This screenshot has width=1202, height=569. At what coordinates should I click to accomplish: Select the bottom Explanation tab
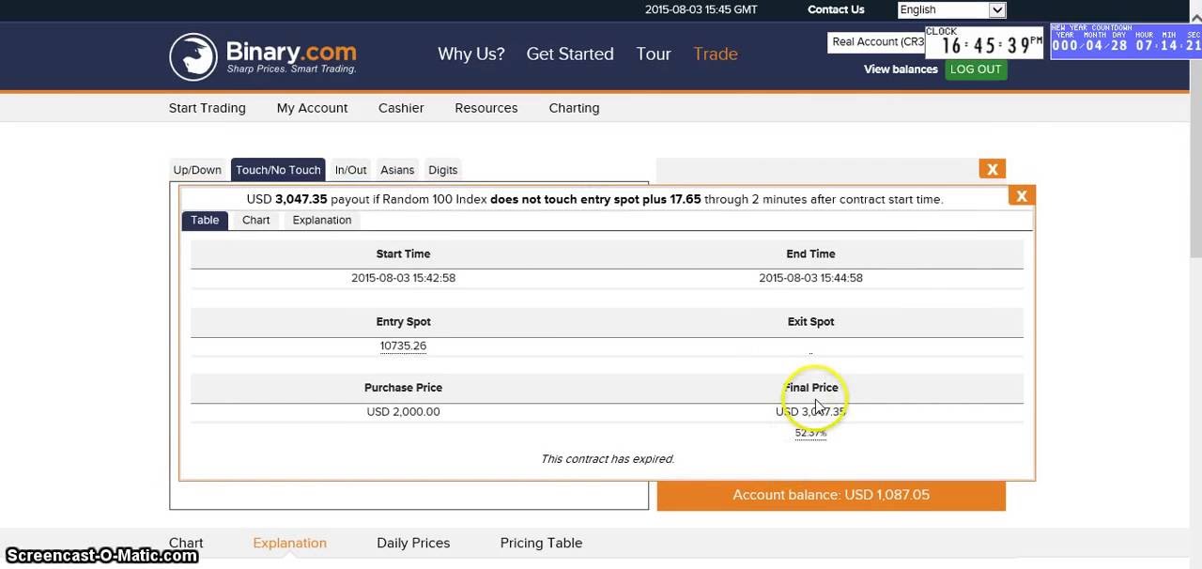click(x=289, y=543)
